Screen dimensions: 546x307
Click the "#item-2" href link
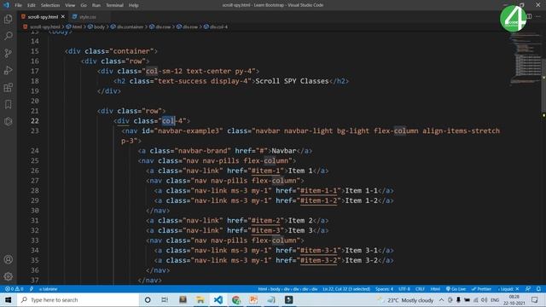point(265,221)
